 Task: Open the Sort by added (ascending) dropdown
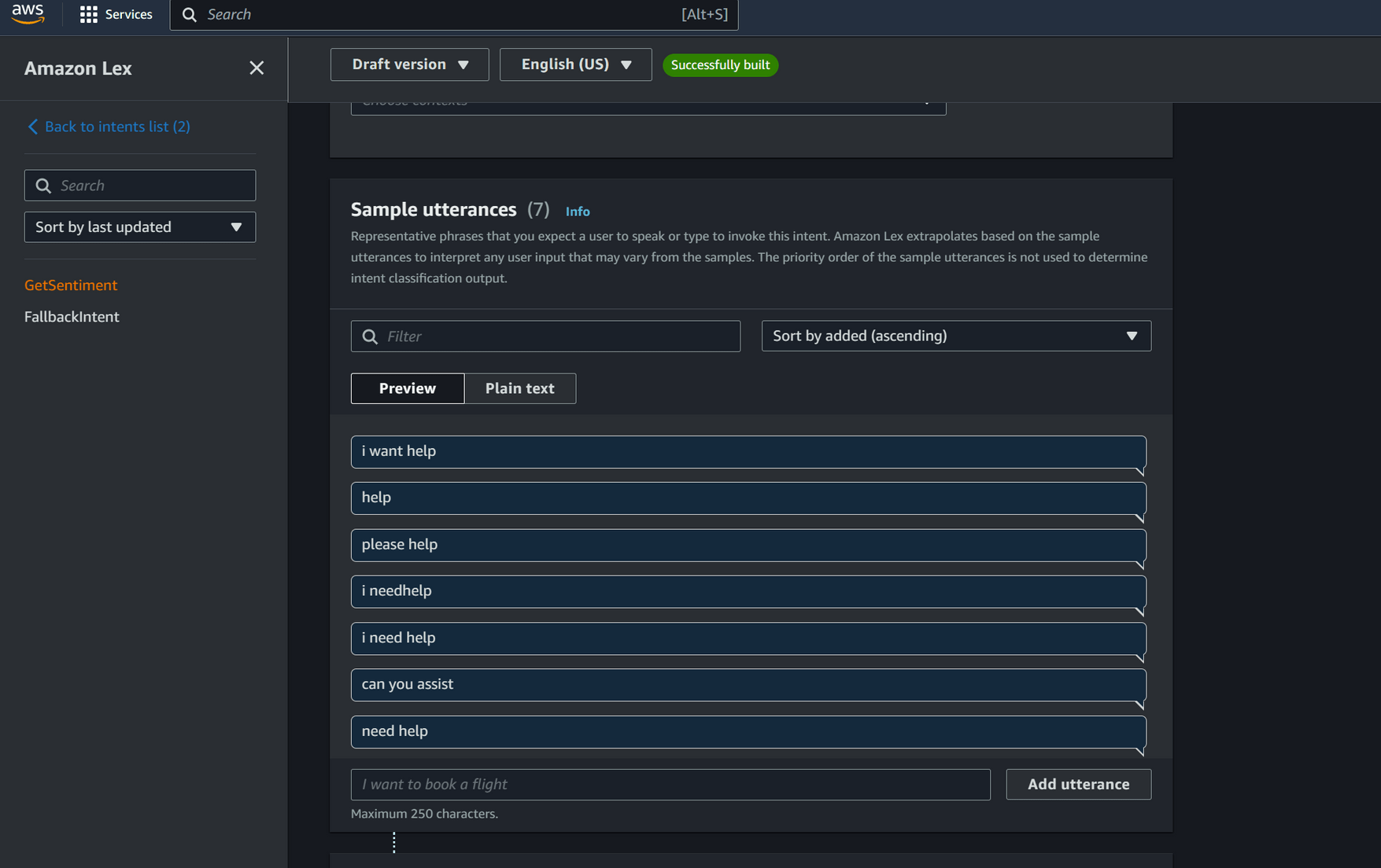955,336
